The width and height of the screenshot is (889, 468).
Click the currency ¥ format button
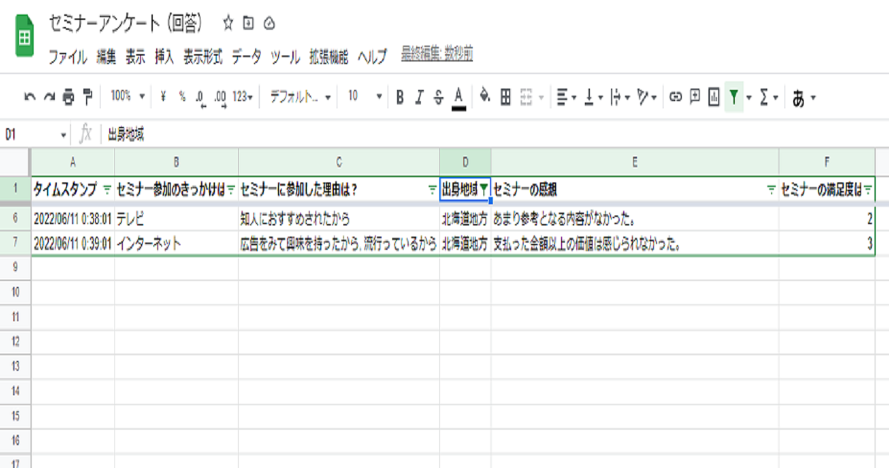(x=163, y=97)
